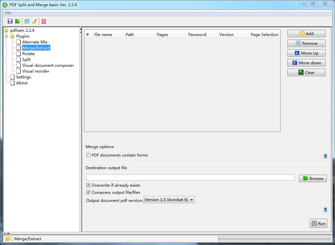
Task: Enable PDF documents contain forms checkbox
Action: point(88,155)
